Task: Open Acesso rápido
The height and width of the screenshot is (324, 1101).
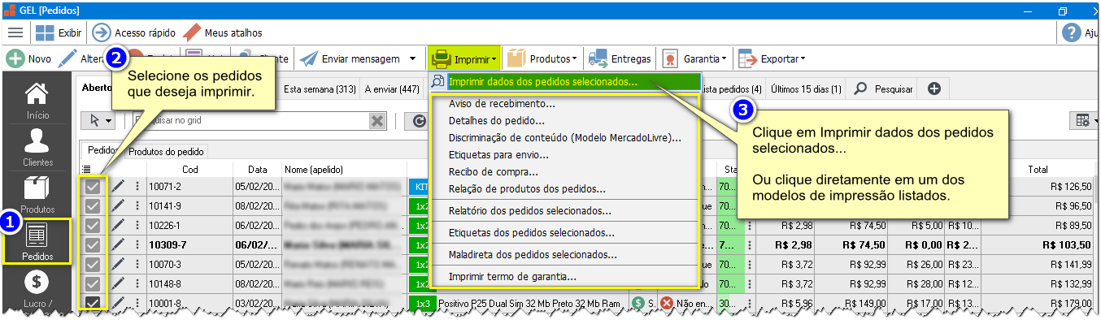Action: click(134, 32)
